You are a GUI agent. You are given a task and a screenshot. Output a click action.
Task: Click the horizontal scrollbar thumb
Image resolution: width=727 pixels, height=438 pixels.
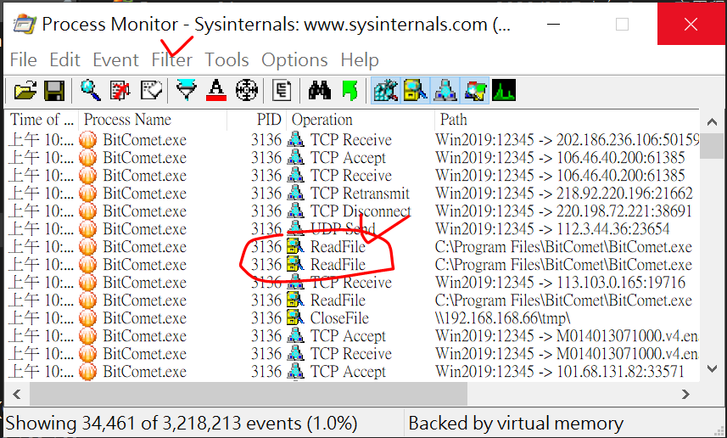point(249,395)
